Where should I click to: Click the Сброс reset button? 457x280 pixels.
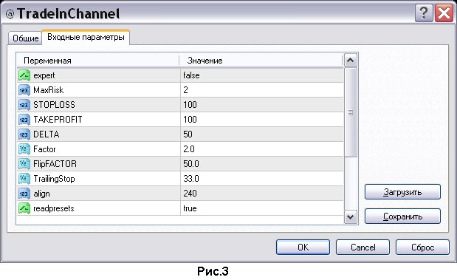422,247
